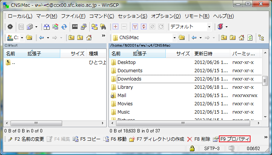272x155 pixels.
Task: Open the local drive C: dropdown
Action: click(x=22, y=38)
